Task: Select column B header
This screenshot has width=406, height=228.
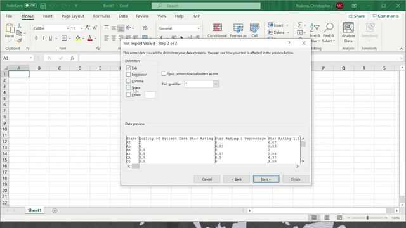Action: (39, 68)
